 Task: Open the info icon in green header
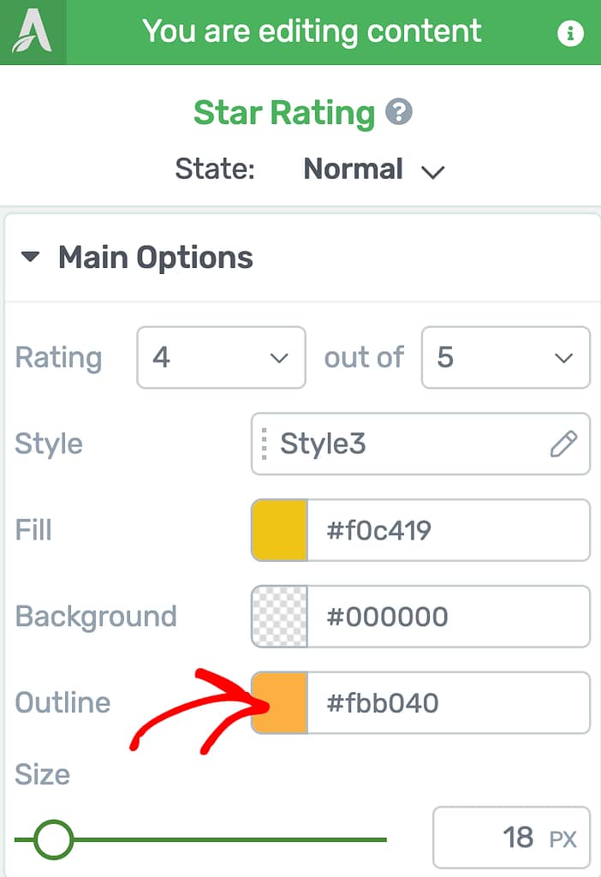[x=570, y=33]
